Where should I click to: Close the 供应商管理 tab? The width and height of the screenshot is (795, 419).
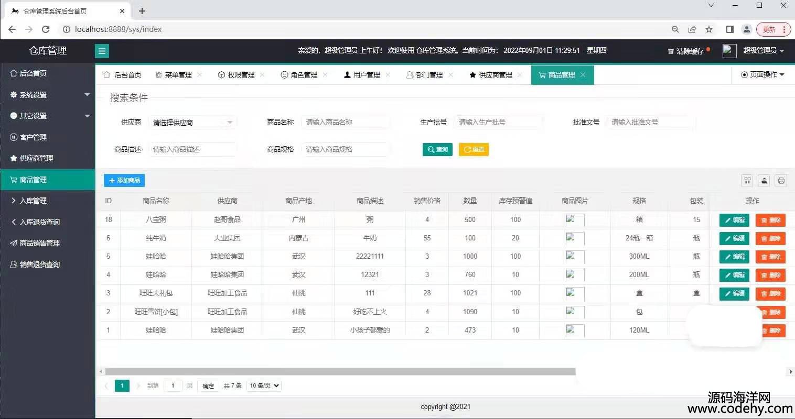(x=520, y=75)
